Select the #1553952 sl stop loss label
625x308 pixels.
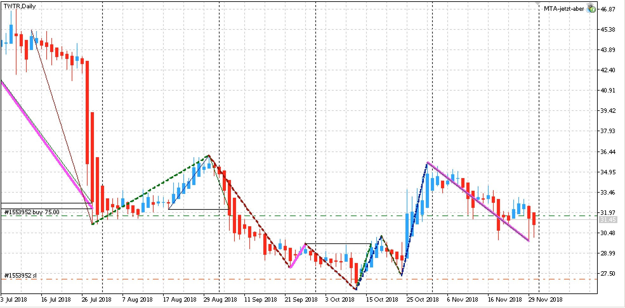[x=20, y=276]
